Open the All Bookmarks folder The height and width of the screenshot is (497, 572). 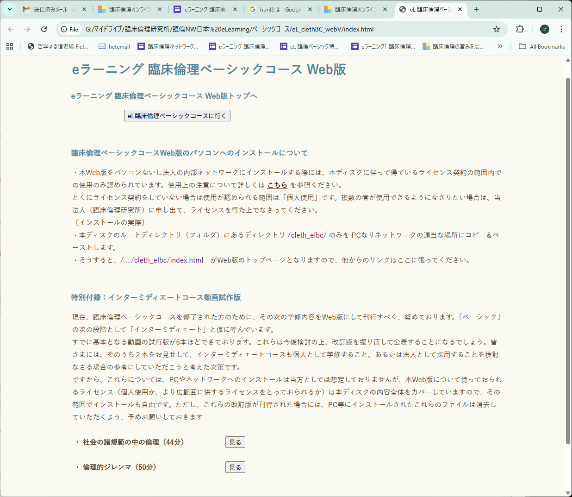[x=541, y=46]
